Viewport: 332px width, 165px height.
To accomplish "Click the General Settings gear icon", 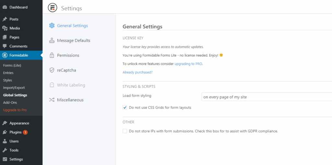I will pyautogui.click(x=52, y=26).
